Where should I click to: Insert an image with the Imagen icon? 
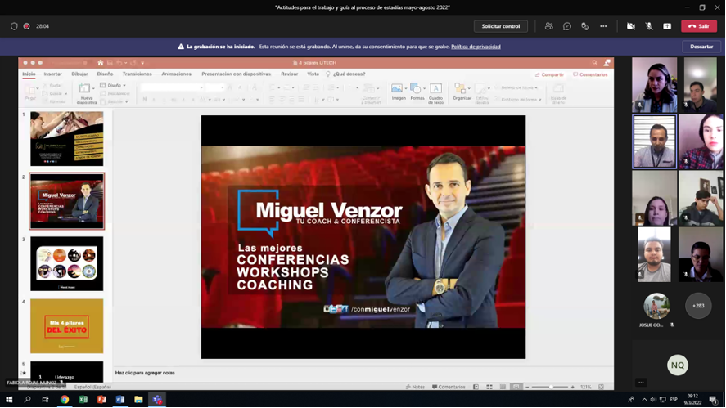coord(397,88)
